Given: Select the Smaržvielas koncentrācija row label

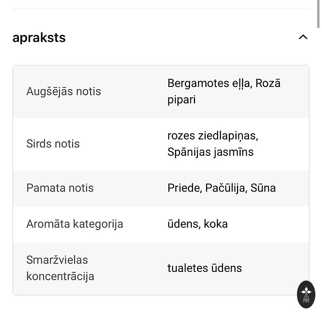Looking at the screenshot, I should point(60,268).
